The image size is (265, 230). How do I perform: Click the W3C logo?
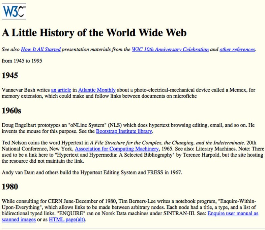click(14, 11)
